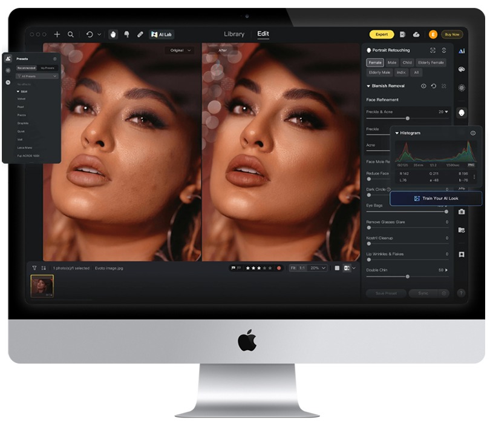
Task: Open the All Presets dropdown
Action: tap(37, 76)
